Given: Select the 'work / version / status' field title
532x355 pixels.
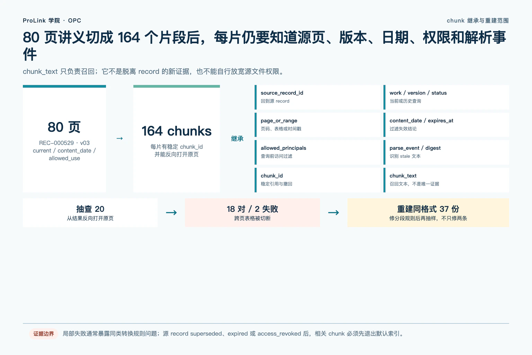Looking at the screenshot, I should [418, 93].
